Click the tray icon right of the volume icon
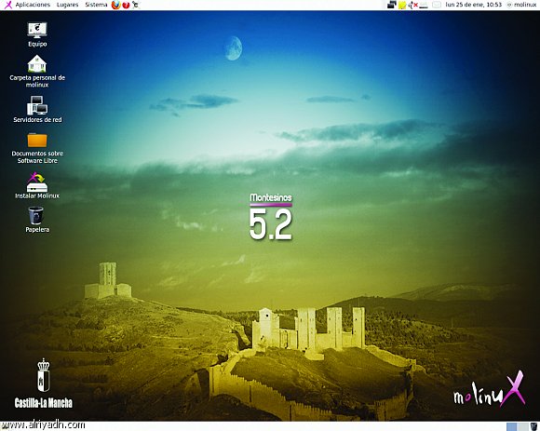The height and width of the screenshot is (431, 540). pyautogui.click(x=424, y=5)
